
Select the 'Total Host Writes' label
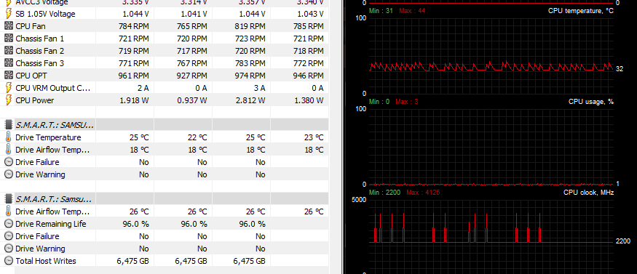point(46,261)
